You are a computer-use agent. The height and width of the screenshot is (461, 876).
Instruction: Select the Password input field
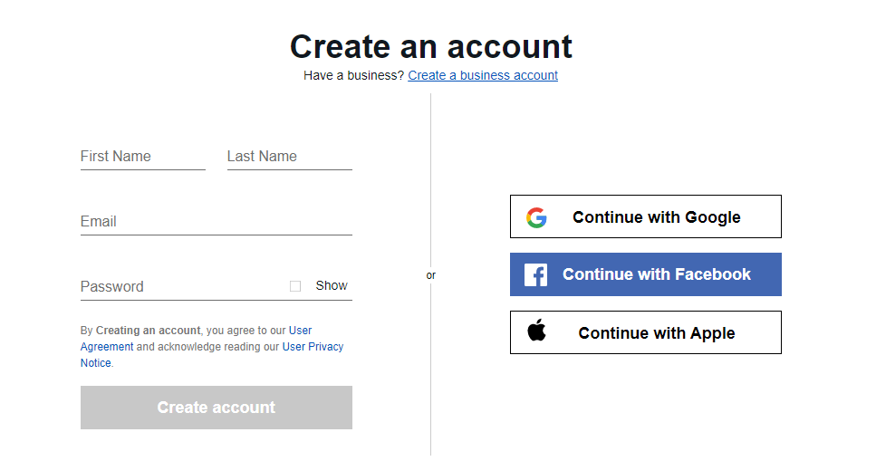click(x=181, y=287)
